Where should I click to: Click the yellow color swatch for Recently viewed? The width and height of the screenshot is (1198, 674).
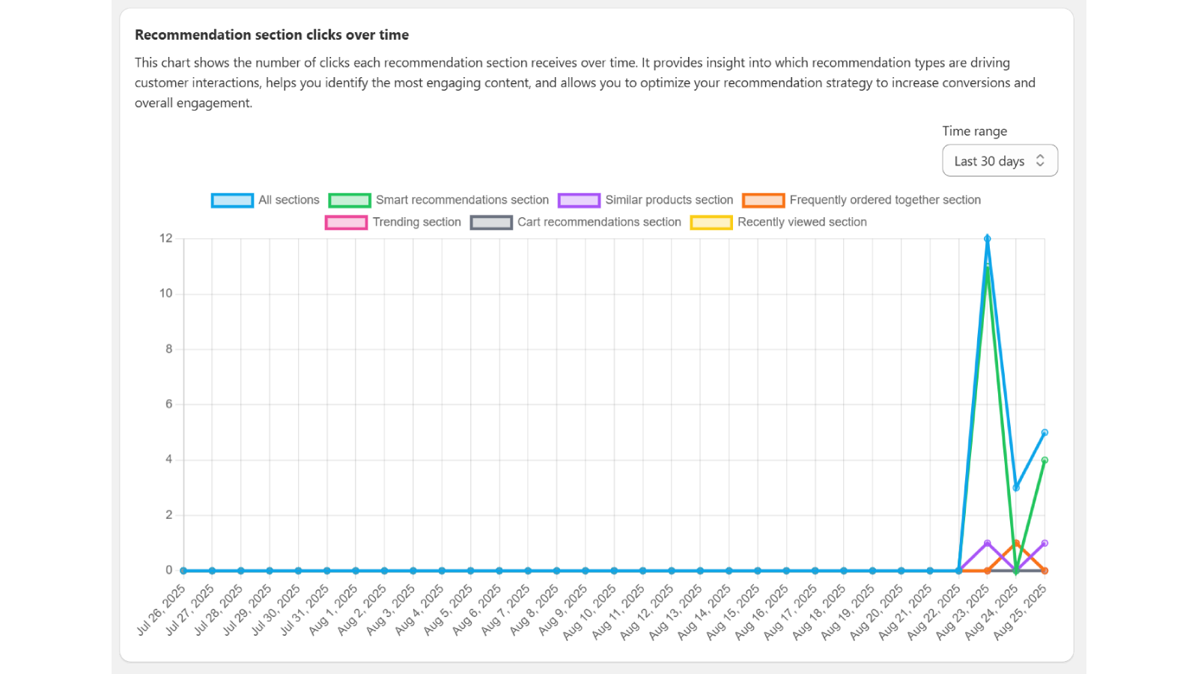coord(711,222)
